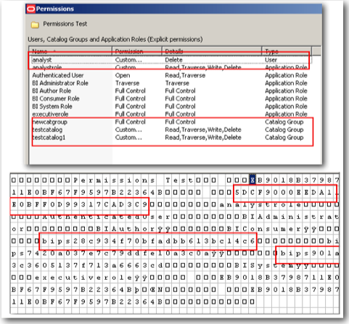Screen dimensions: 349x324
Task: Click the Oracle logo icon in title bar
Action: [x=31, y=9]
